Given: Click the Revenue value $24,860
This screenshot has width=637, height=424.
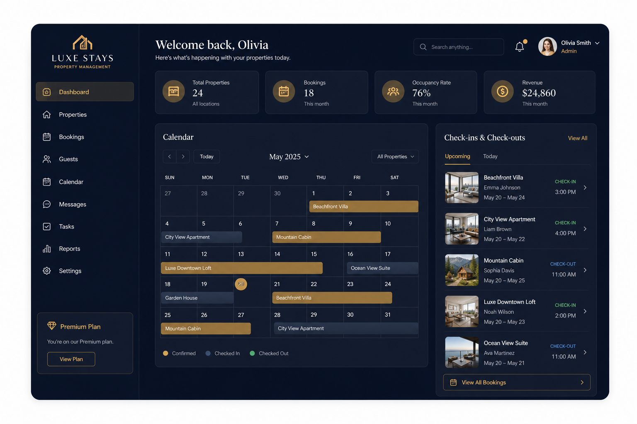Looking at the screenshot, I should pyautogui.click(x=539, y=93).
